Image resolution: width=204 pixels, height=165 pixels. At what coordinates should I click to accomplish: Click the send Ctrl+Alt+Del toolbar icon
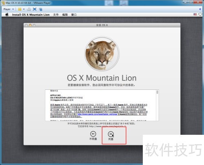pyautogui.click(x=29, y=9)
